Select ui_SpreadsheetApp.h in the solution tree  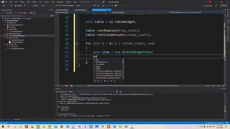18,36
